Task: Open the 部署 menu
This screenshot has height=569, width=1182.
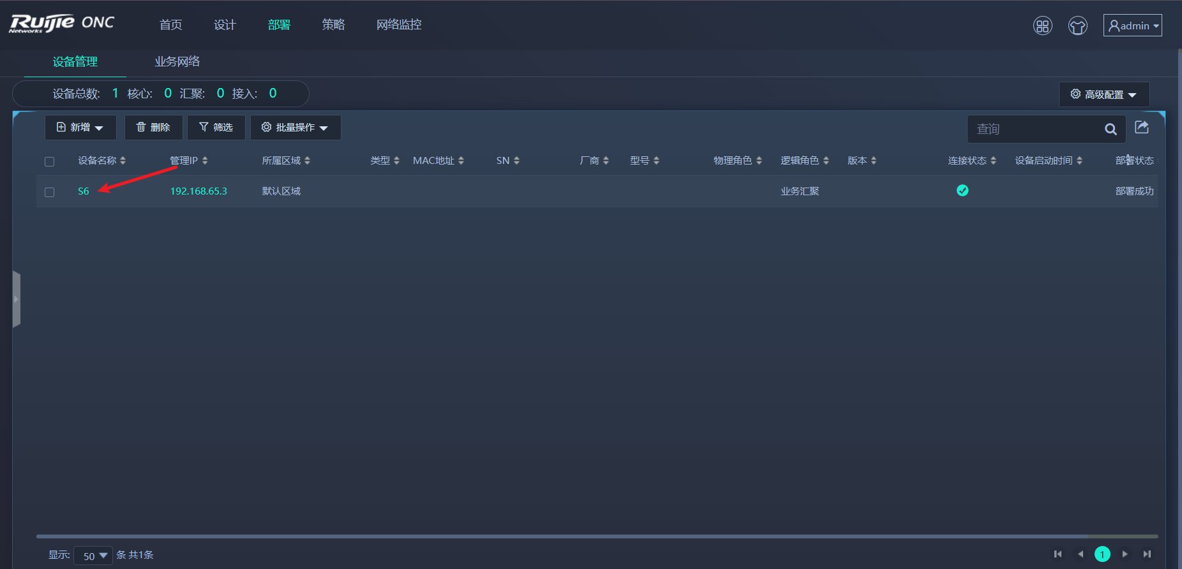Action: 279,25
